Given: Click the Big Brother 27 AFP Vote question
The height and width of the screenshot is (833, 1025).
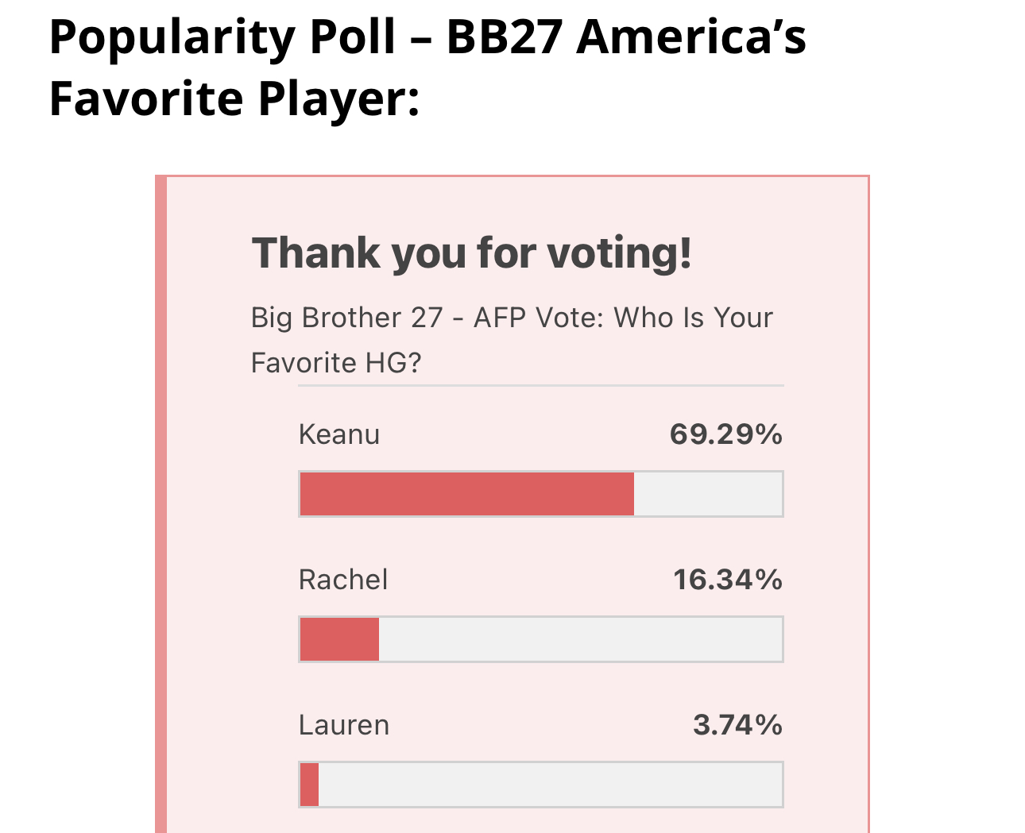Looking at the screenshot, I should [512, 340].
